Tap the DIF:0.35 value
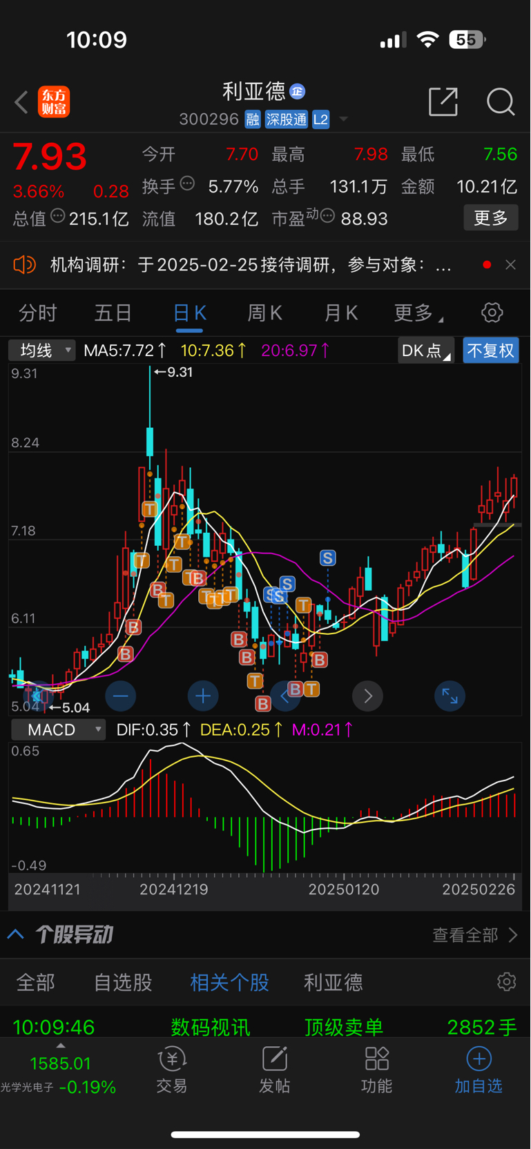The image size is (531, 1149). pos(153,729)
